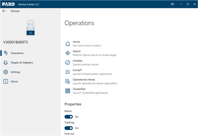This screenshot has width=198, height=136.
Task: Minimize the Device Center window
Action: 181,4
